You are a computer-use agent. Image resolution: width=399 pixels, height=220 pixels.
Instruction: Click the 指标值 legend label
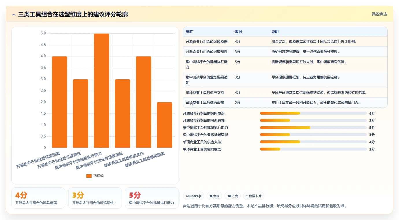coord(98,176)
